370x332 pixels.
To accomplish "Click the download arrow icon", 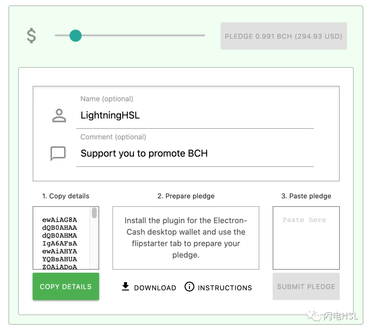I will [x=125, y=286].
